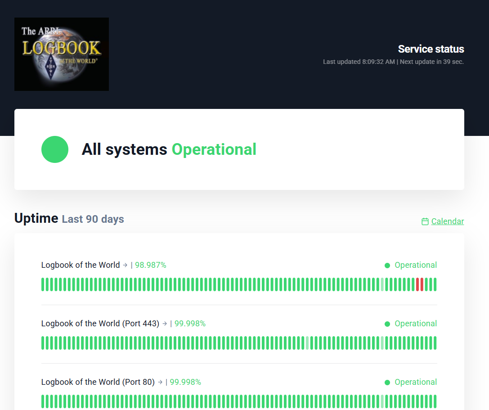Click arrow icon next to Port 443 monitor
Viewport: 489px width, 410px height.
click(x=165, y=324)
